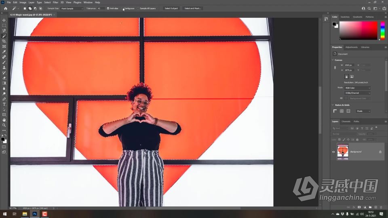
Task: Click the Create new layer icon
Action: pos(375,207)
